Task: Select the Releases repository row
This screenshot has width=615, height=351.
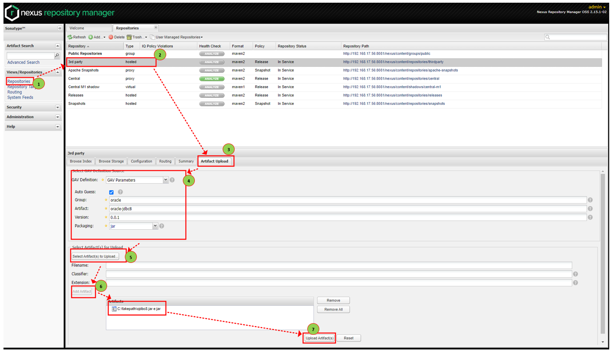Action: tap(334, 95)
